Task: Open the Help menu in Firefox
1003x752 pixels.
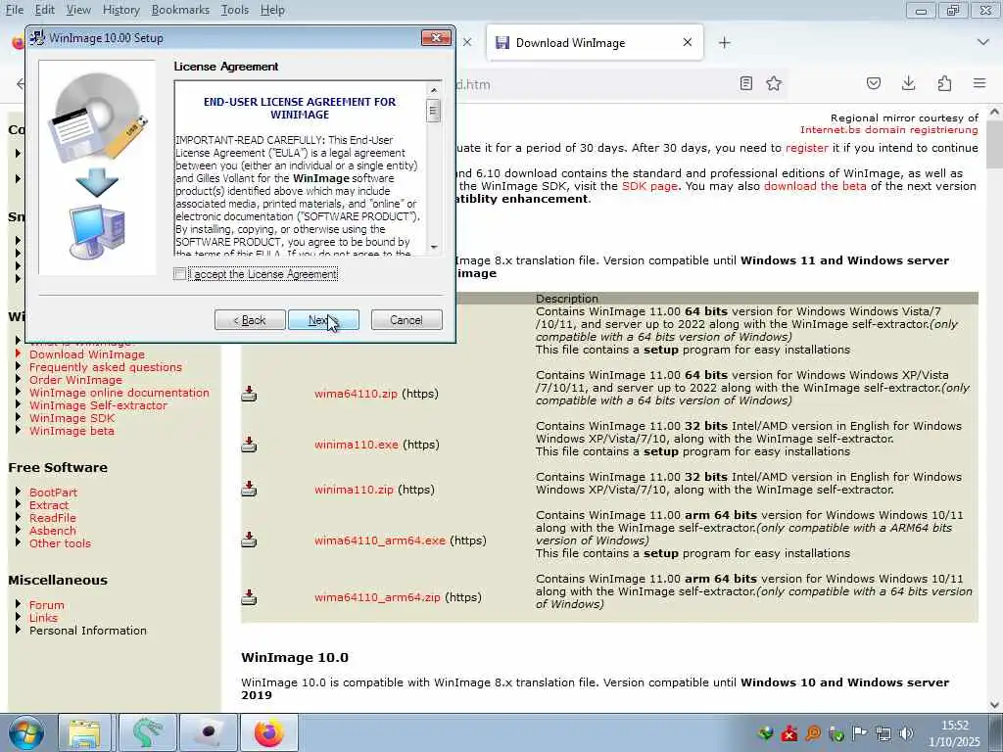Action: pyautogui.click(x=272, y=10)
